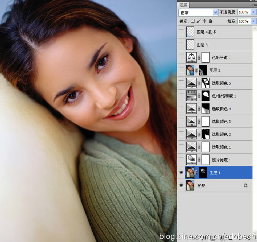Click the 不透明度 100% value field
Viewport: 257px width, 242px height.
(244, 12)
